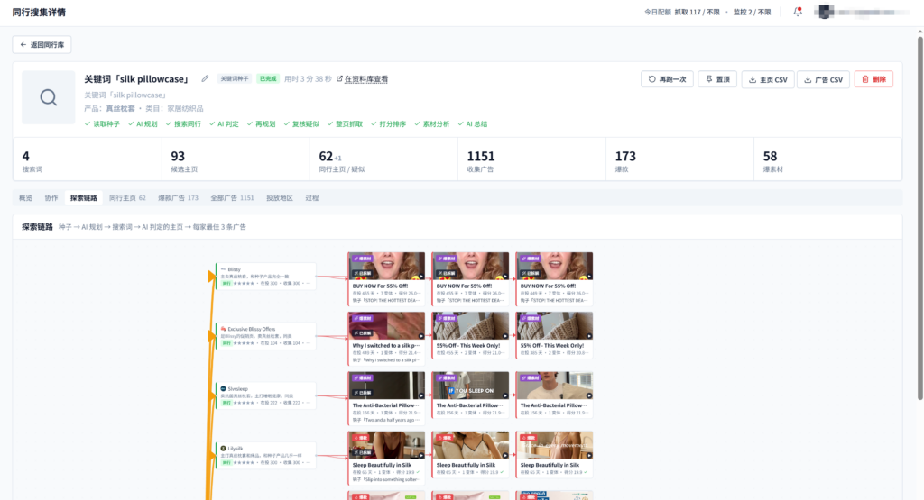Click the AI 规划 completed step
The width and height of the screenshot is (924, 500).
(x=143, y=124)
